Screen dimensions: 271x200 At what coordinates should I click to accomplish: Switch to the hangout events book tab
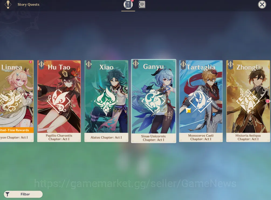[x=142, y=5]
